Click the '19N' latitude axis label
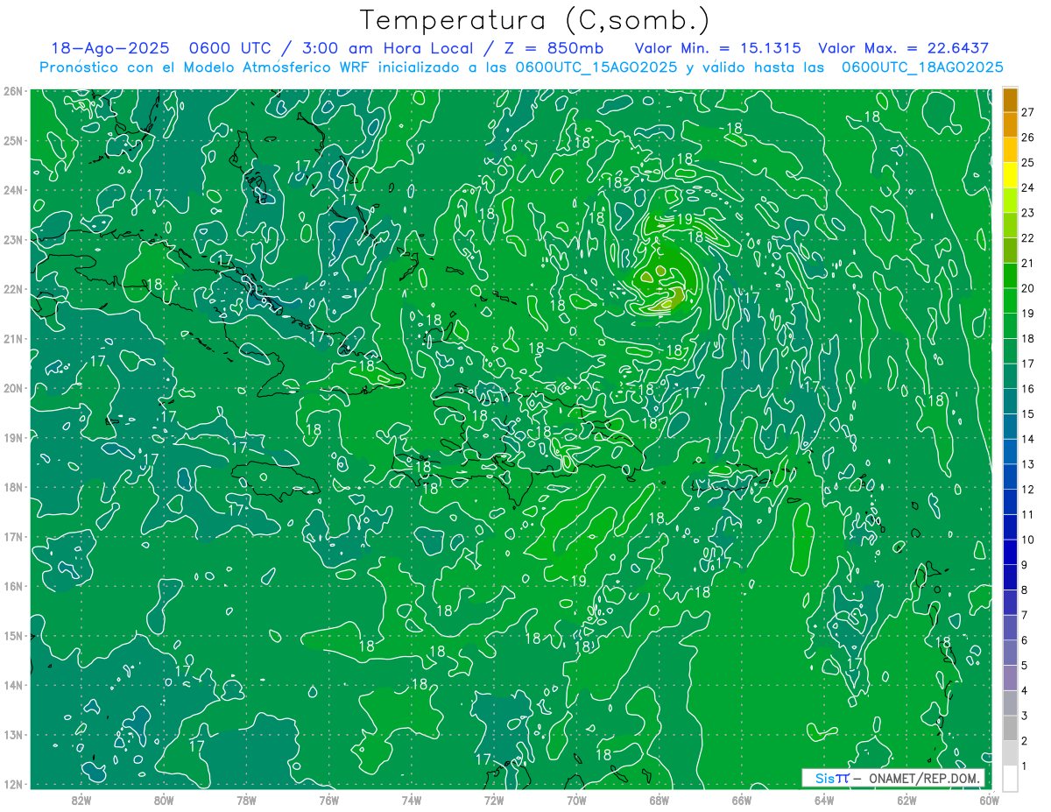The height and width of the screenshot is (812, 1051). click(13, 437)
